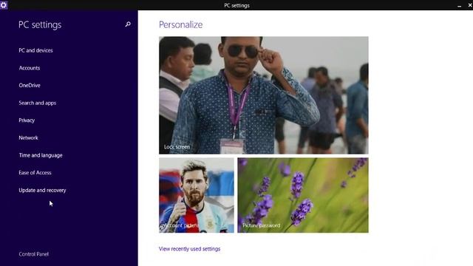This screenshot has height=266, width=473.
Task: Open the Lock screen image tile
Action: click(264, 95)
